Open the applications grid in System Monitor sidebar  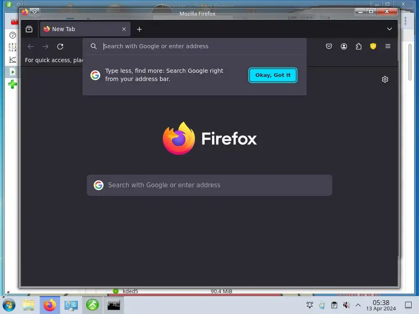(x=13, y=47)
